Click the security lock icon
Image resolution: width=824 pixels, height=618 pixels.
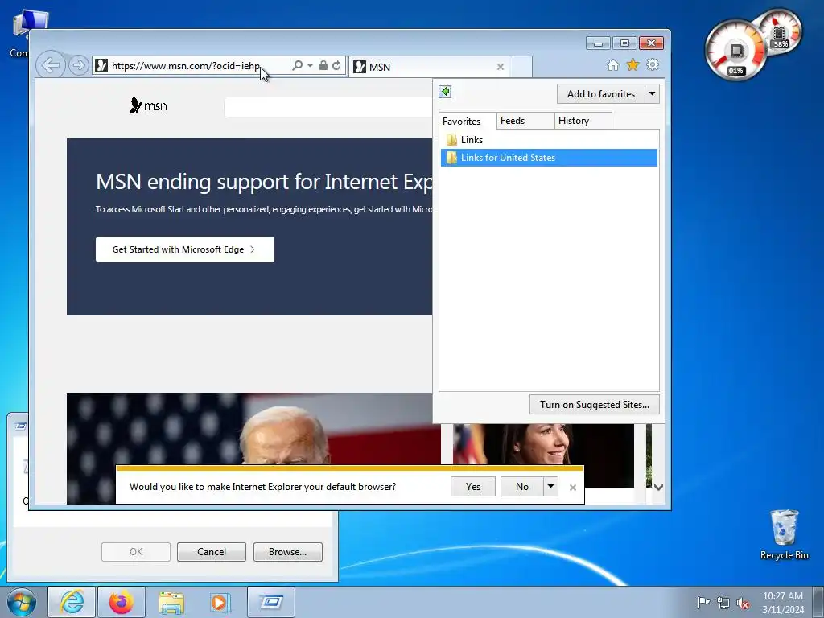pos(323,65)
